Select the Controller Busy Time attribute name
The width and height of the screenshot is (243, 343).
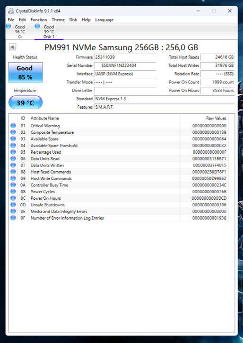49,185
